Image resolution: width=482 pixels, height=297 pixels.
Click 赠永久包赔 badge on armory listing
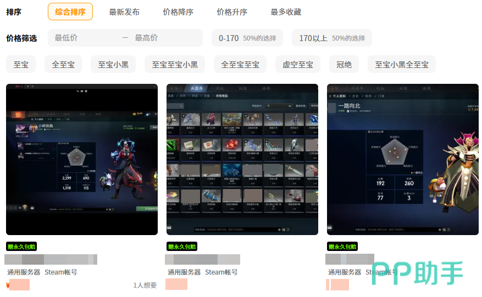point(182,247)
